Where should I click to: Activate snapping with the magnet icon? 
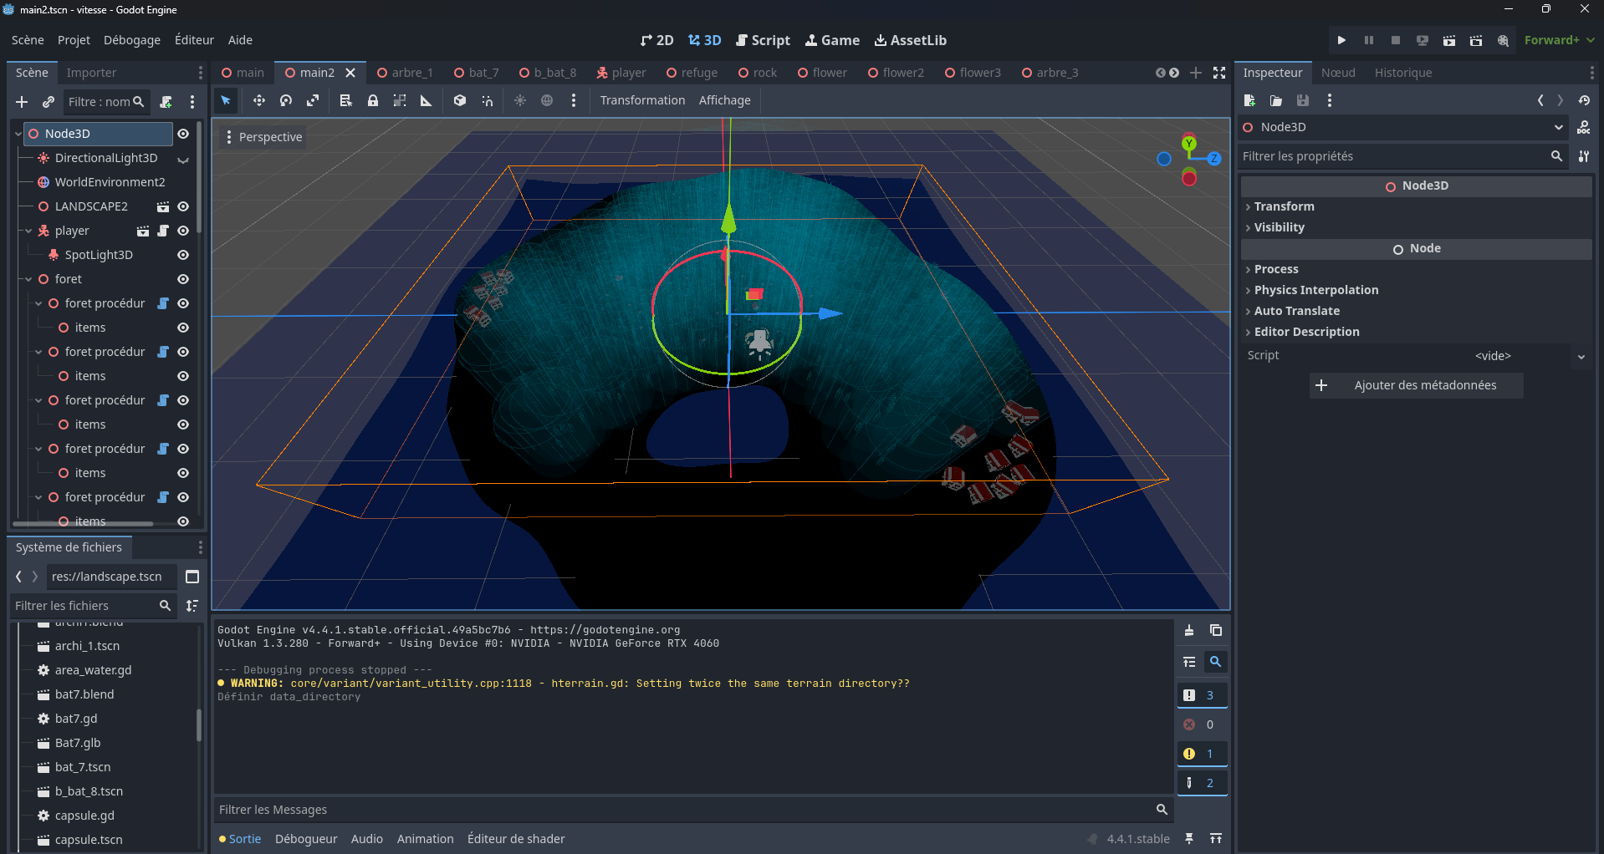(x=486, y=100)
